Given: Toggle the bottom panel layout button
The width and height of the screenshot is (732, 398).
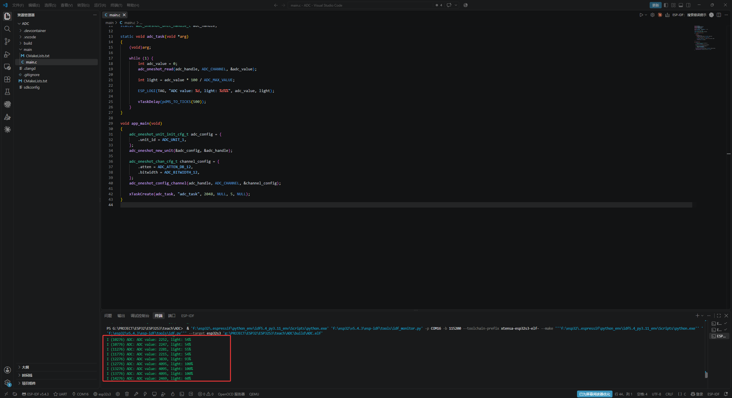Looking at the screenshot, I should point(681,5).
